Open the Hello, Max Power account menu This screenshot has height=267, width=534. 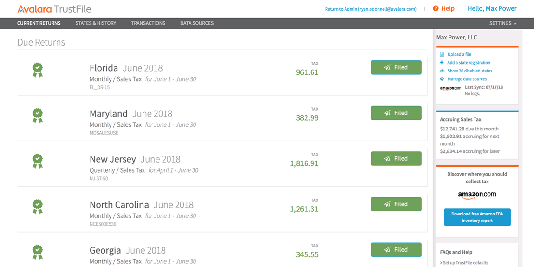[492, 8]
